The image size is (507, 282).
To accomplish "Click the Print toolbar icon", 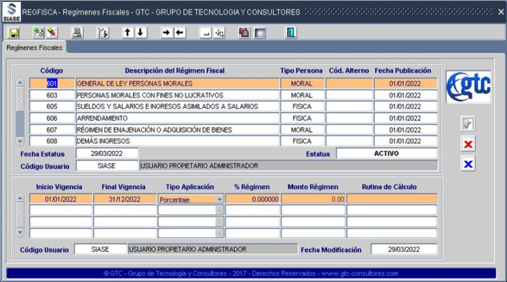I will (77, 32).
